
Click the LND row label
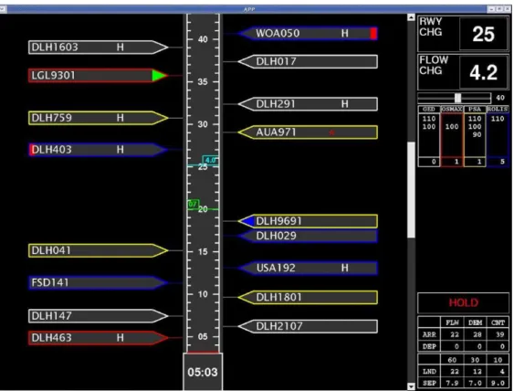(x=429, y=371)
